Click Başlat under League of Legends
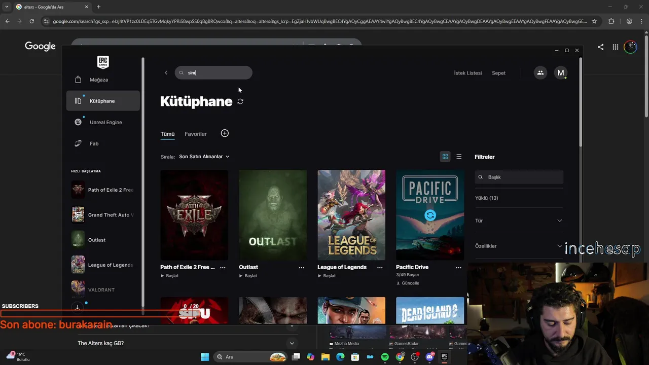Screen dimensions: 649x365 [327, 276]
